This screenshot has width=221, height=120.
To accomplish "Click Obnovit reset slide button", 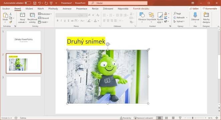I will tap(43, 18).
